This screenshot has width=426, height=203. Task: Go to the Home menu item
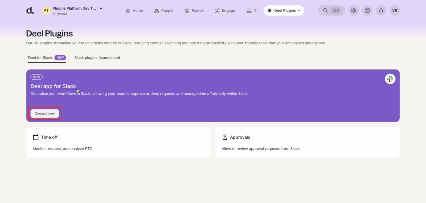(134, 10)
